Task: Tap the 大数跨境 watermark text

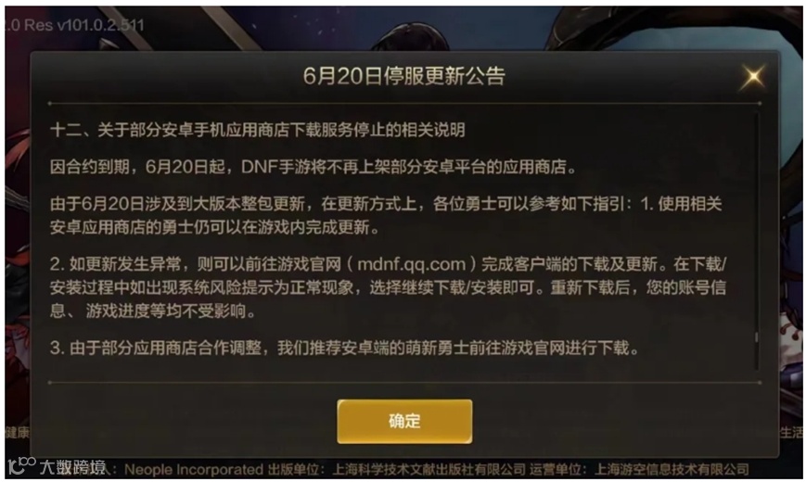Action: [x=72, y=467]
